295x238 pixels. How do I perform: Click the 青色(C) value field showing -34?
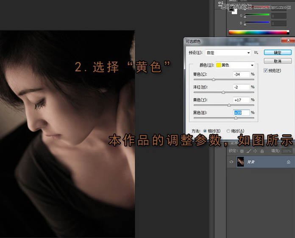241,74
